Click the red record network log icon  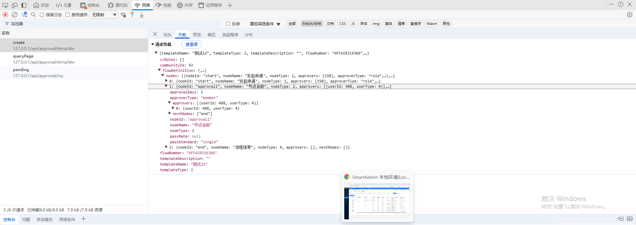point(5,15)
